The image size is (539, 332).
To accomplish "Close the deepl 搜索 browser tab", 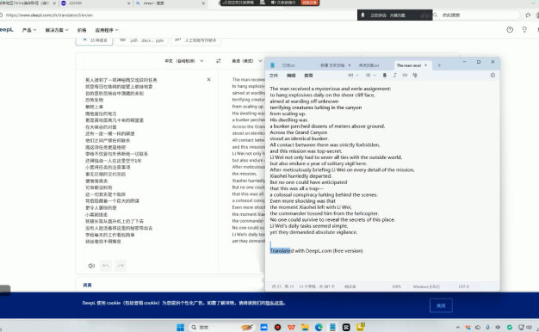I will [203, 3].
